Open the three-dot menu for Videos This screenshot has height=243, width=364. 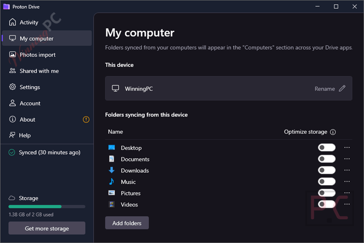coord(347,204)
